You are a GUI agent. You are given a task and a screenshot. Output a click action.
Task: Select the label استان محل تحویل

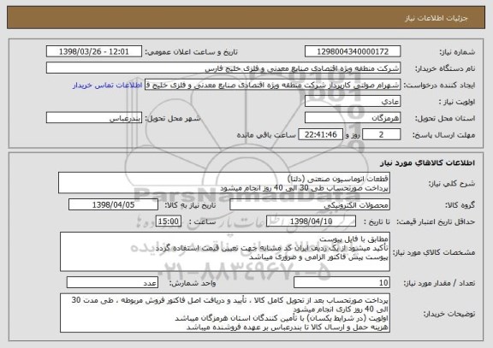tap(445, 118)
